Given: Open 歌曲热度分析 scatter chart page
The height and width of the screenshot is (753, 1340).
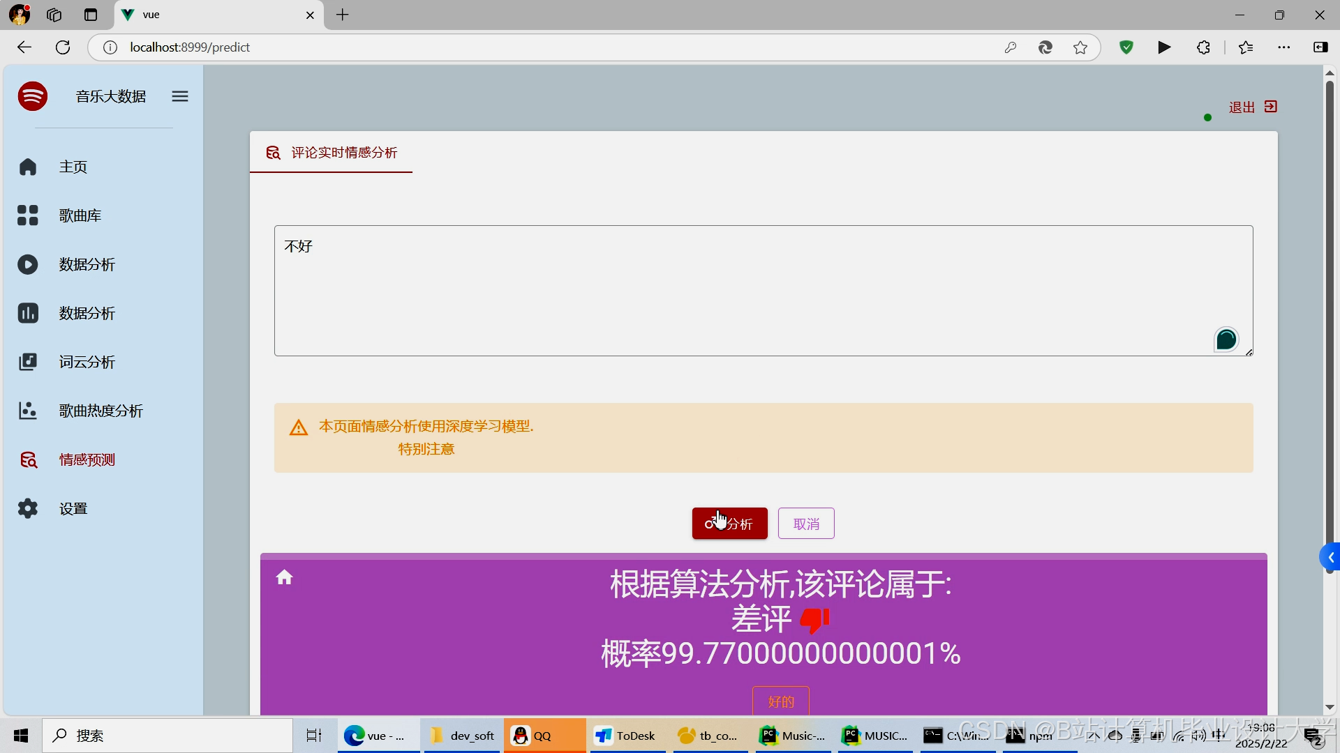Looking at the screenshot, I should pos(100,411).
